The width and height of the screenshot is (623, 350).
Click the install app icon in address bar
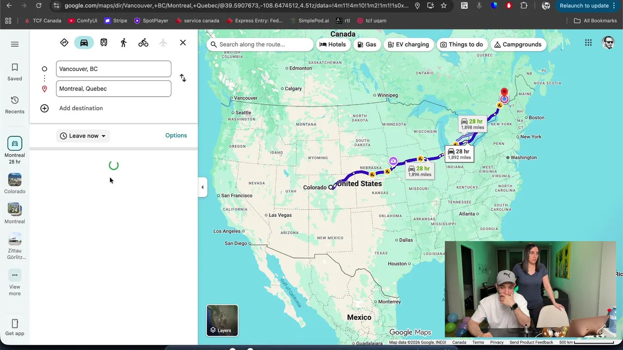pos(430,6)
